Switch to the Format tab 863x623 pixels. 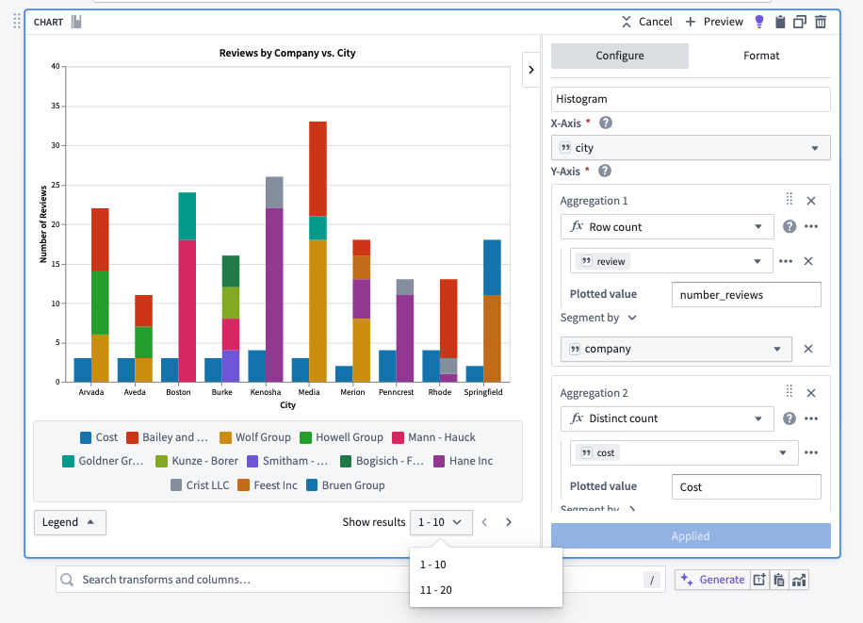pyautogui.click(x=761, y=56)
